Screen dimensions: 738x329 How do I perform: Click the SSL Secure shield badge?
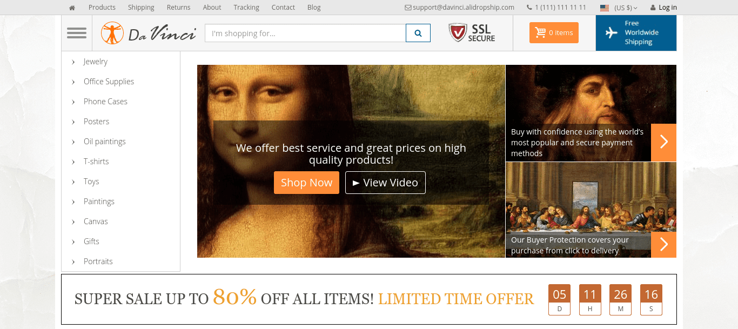pyautogui.click(x=472, y=32)
